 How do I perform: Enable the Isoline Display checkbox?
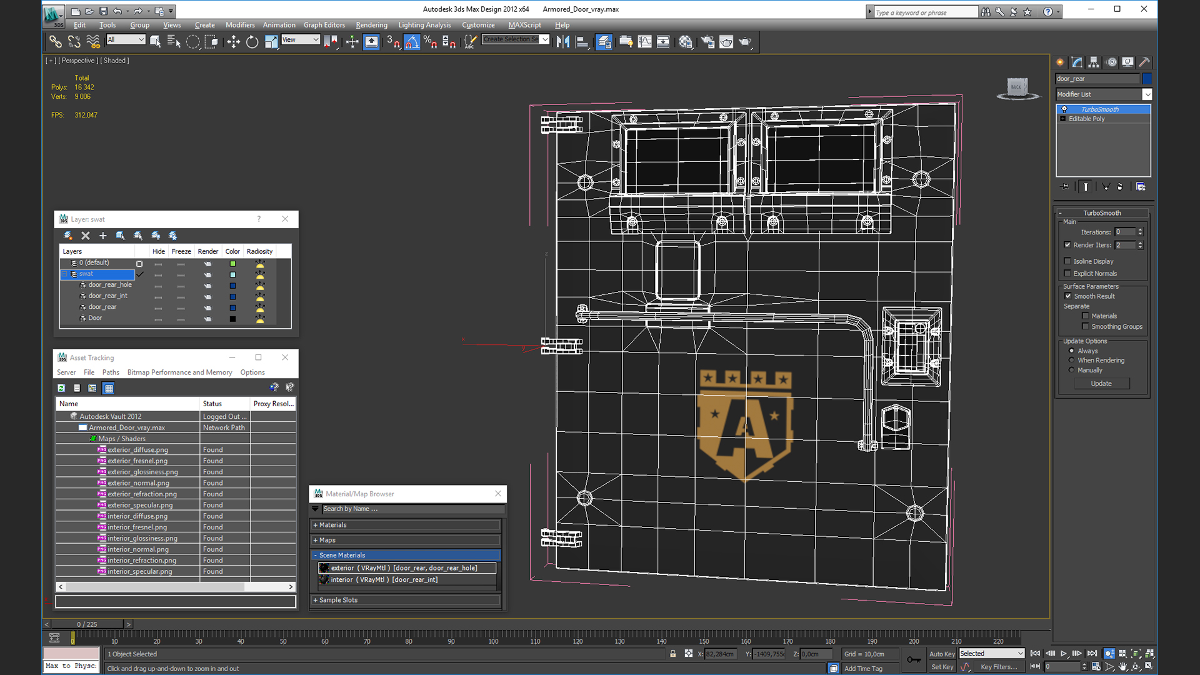tap(1067, 261)
